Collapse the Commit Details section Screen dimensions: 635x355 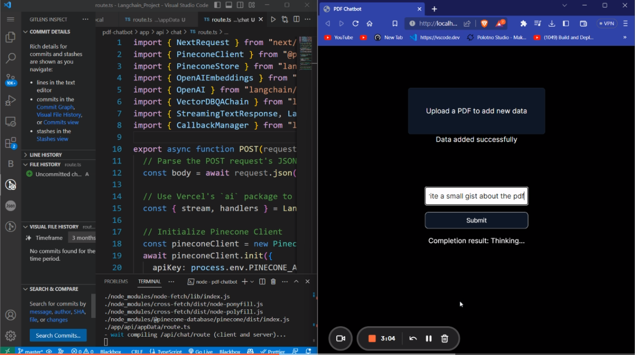tap(58, 32)
